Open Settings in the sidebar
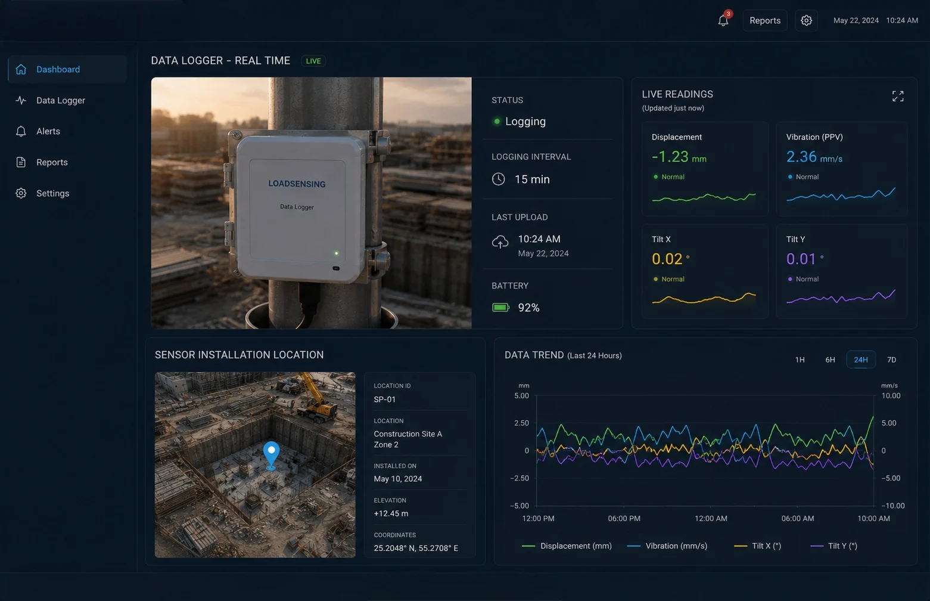Viewport: 930px width, 601px height. (67, 193)
